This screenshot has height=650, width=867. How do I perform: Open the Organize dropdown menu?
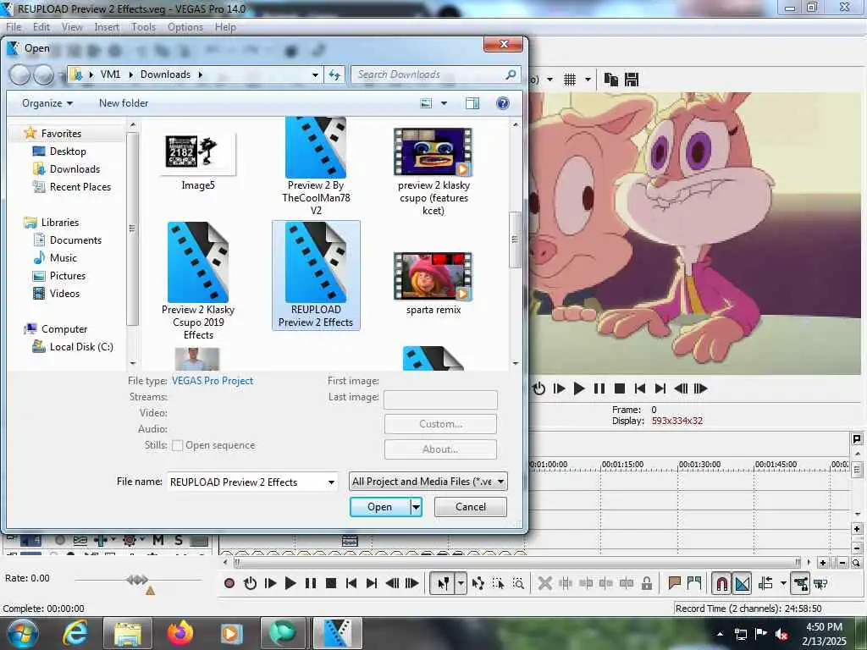coord(47,103)
